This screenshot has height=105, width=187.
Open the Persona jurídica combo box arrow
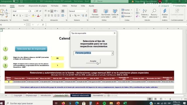112,53
